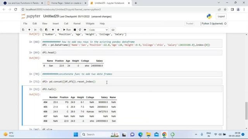Click the pd.concat code cell In [71]
The width and height of the screenshot is (248, 139).
coord(132,81)
